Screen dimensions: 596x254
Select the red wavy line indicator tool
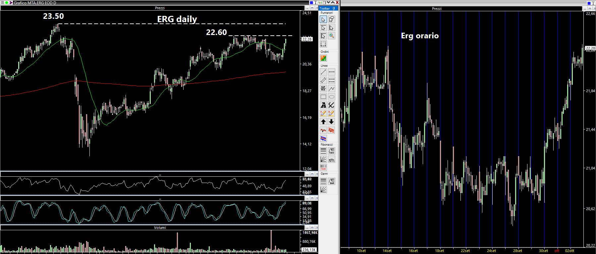[323, 130]
